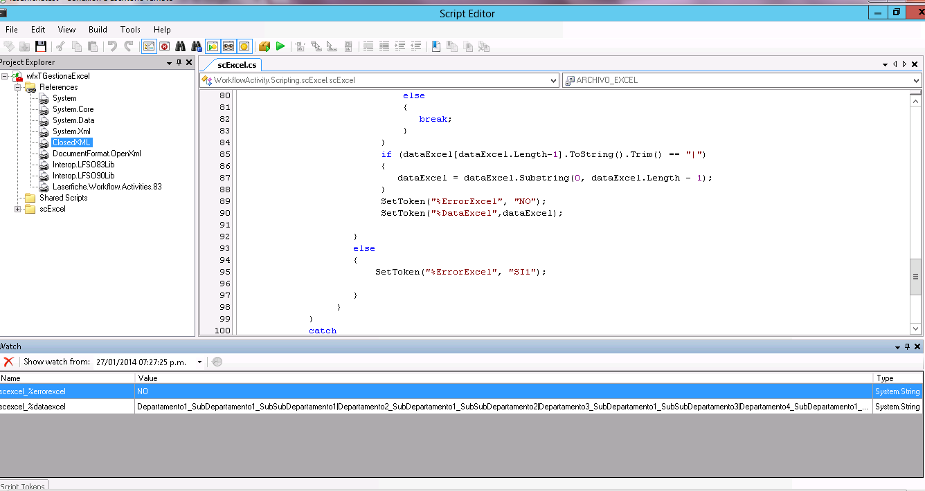
Task: Click the binoculars Find icon
Action: 180,46
